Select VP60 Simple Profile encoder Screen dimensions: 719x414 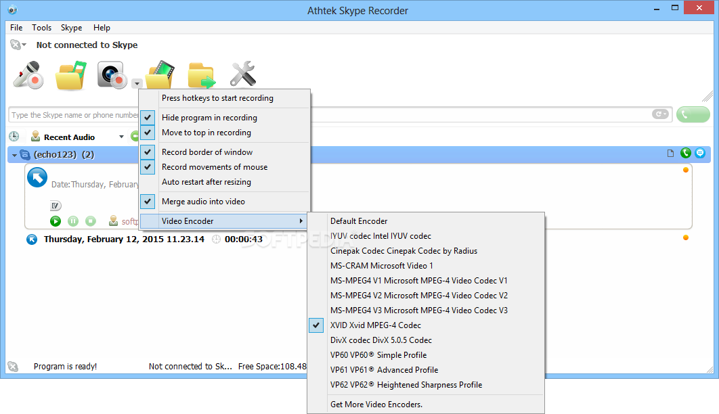pos(426,355)
